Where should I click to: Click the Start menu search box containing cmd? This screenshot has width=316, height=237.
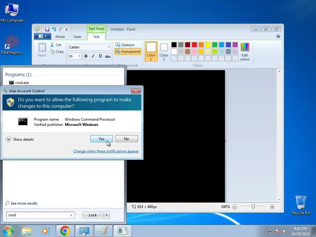click(x=40, y=215)
